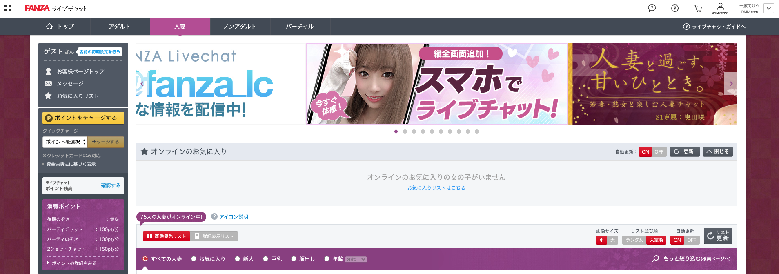
Task: Click the question icon beside アイコン説明
Action: pos(214,216)
